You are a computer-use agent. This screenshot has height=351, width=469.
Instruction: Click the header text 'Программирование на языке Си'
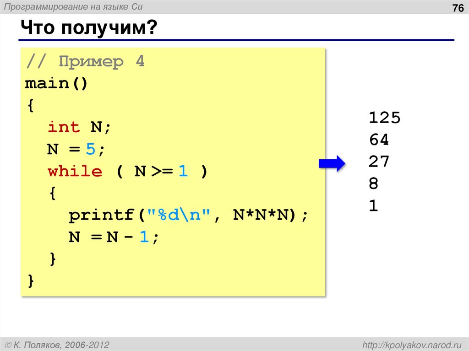point(73,7)
